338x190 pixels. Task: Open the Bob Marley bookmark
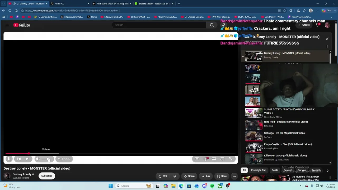click(272, 17)
